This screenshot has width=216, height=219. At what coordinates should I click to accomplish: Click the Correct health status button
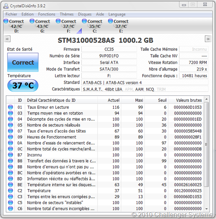[x=23, y=62]
